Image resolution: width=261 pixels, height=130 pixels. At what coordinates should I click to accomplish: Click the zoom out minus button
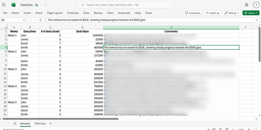click(233, 129)
